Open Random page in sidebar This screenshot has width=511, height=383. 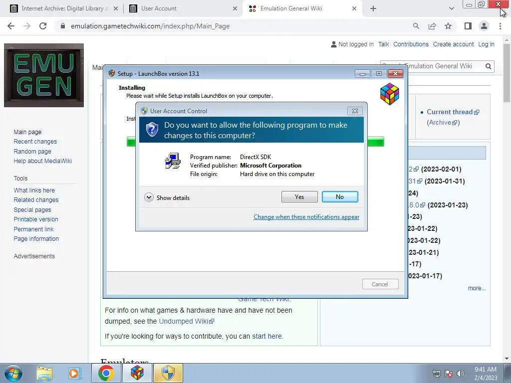(x=32, y=152)
